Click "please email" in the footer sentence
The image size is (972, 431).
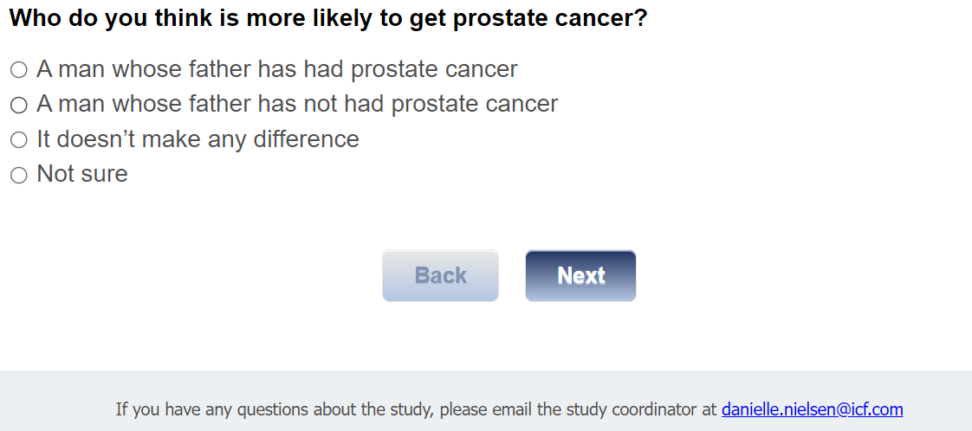pyautogui.click(x=486, y=408)
